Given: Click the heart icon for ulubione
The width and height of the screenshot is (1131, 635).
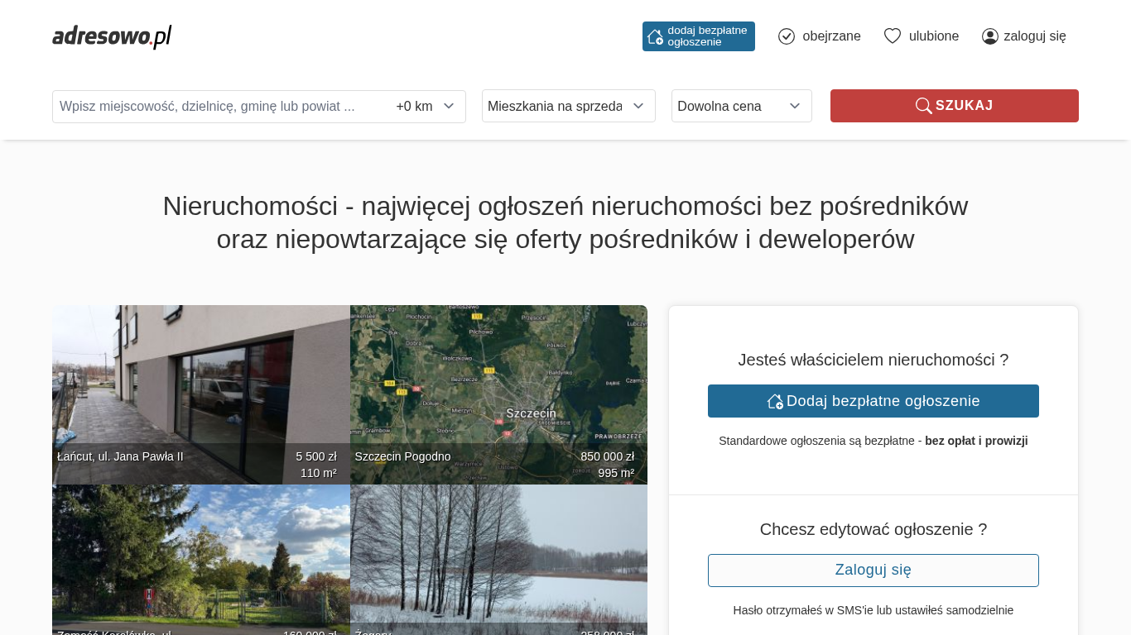Looking at the screenshot, I should (x=892, y=36).
